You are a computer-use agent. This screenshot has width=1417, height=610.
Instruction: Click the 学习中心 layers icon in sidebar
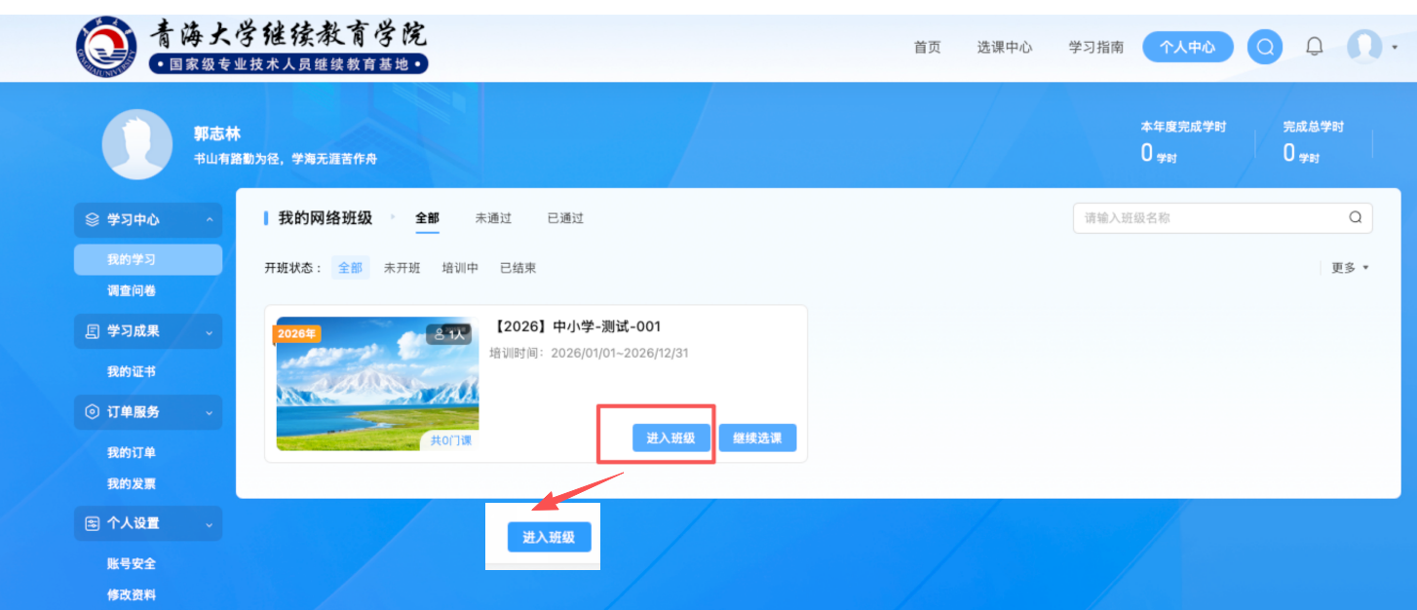93,220
